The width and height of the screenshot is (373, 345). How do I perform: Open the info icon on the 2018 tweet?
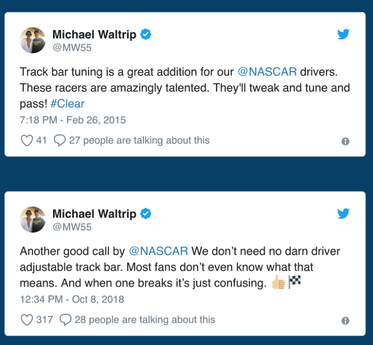click(345, 321)
